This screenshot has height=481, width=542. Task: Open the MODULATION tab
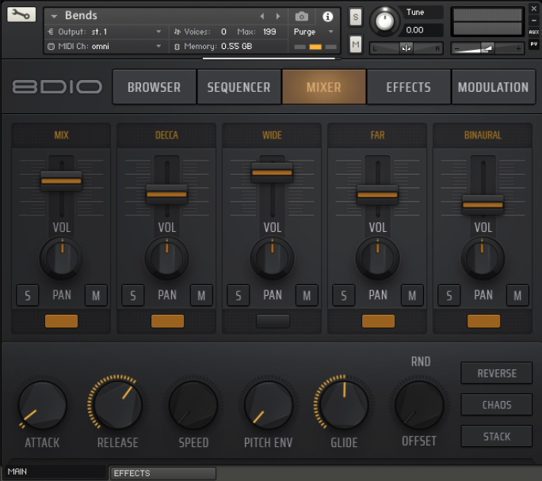[x=493, y=87]
